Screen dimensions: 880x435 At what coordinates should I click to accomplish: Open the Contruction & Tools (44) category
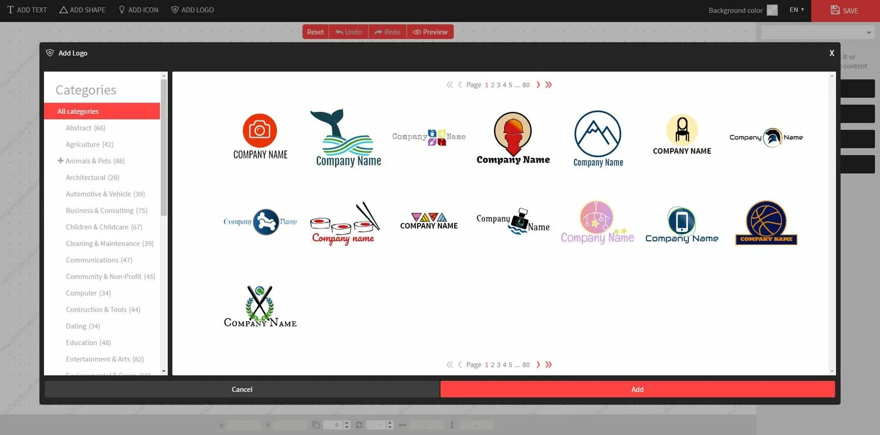point(103,309)
